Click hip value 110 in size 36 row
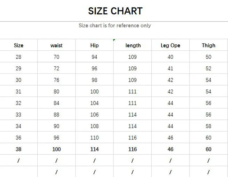 [x=94, y=138]
